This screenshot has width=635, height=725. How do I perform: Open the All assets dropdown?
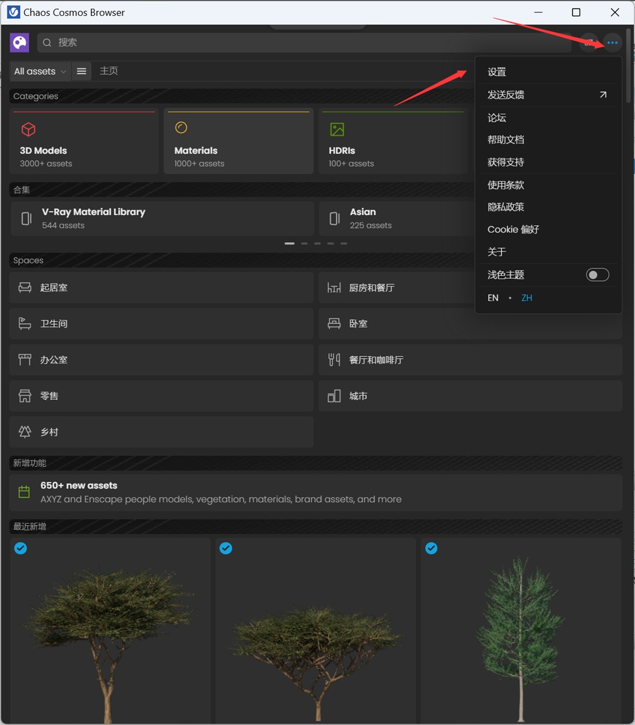click(x=40, y=71)
